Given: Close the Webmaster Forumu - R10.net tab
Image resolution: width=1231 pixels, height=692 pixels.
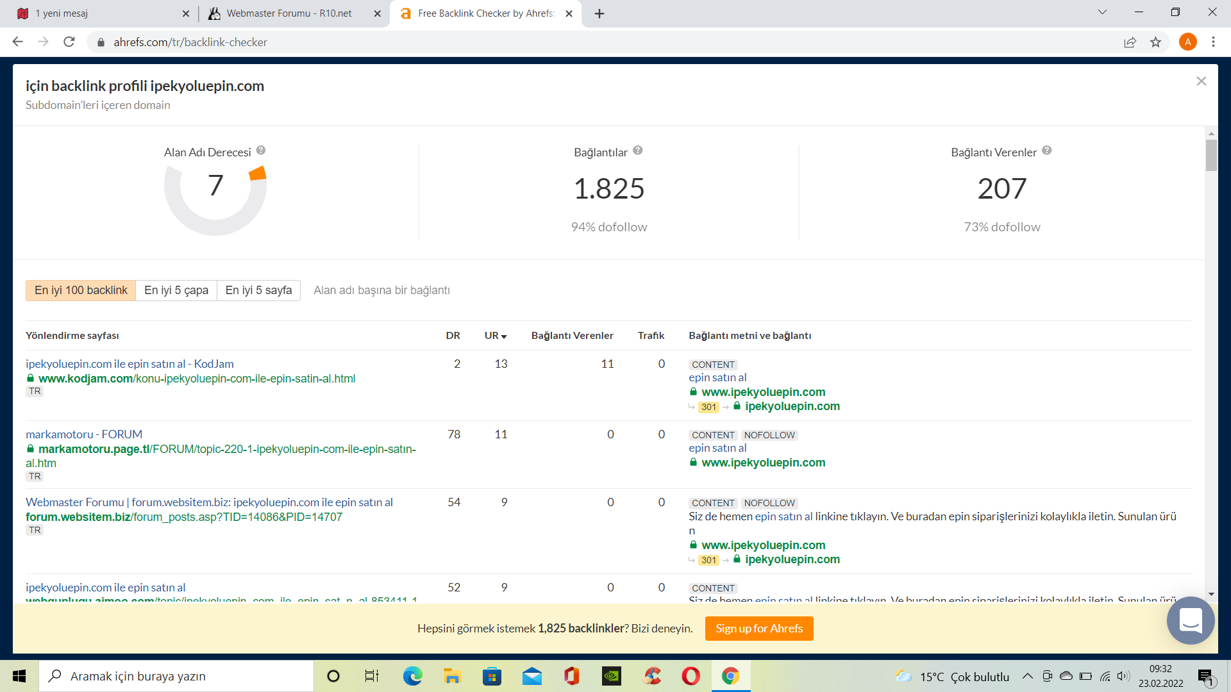Looking at the screenshot, I should pyautogui.click(x=377, y=13).
